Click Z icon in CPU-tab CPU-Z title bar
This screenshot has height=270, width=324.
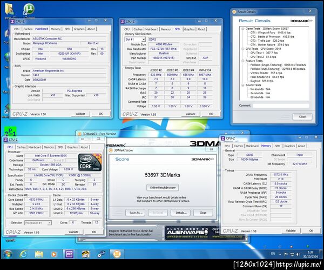point(5,140)
